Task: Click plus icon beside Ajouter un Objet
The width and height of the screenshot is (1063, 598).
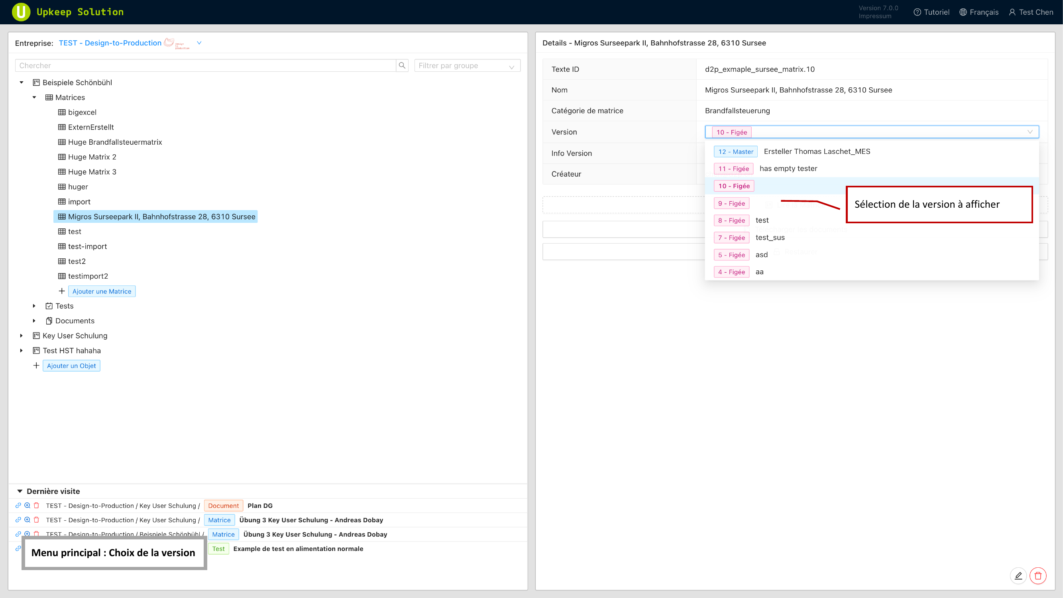Action: (x=36, y=366)
